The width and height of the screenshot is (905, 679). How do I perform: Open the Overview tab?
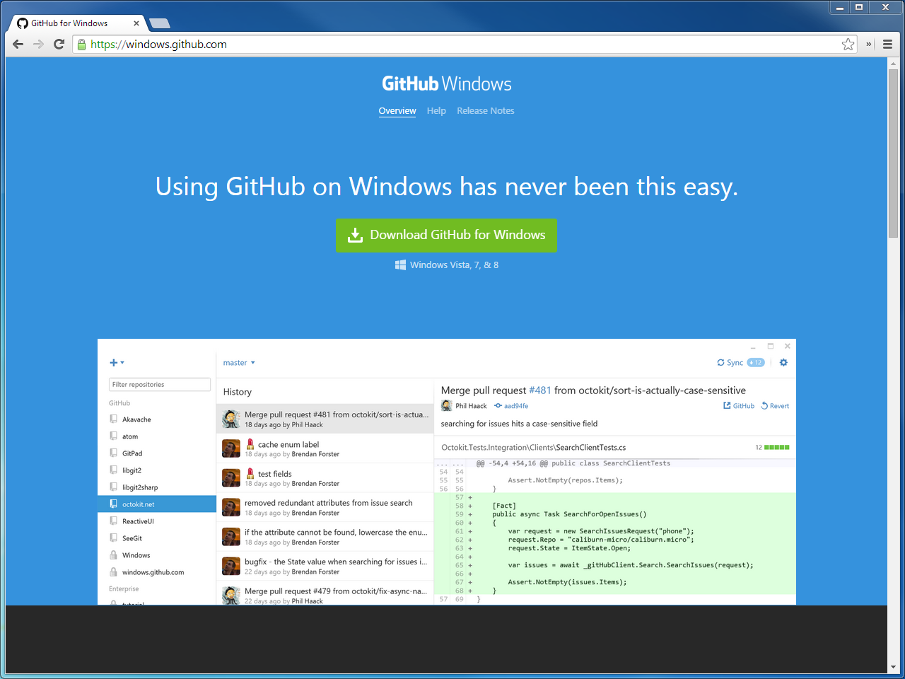point(397,111)
